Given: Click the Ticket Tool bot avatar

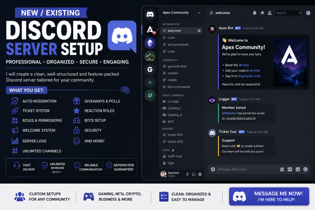Looking at the screenshot, I should coord(212,133).
